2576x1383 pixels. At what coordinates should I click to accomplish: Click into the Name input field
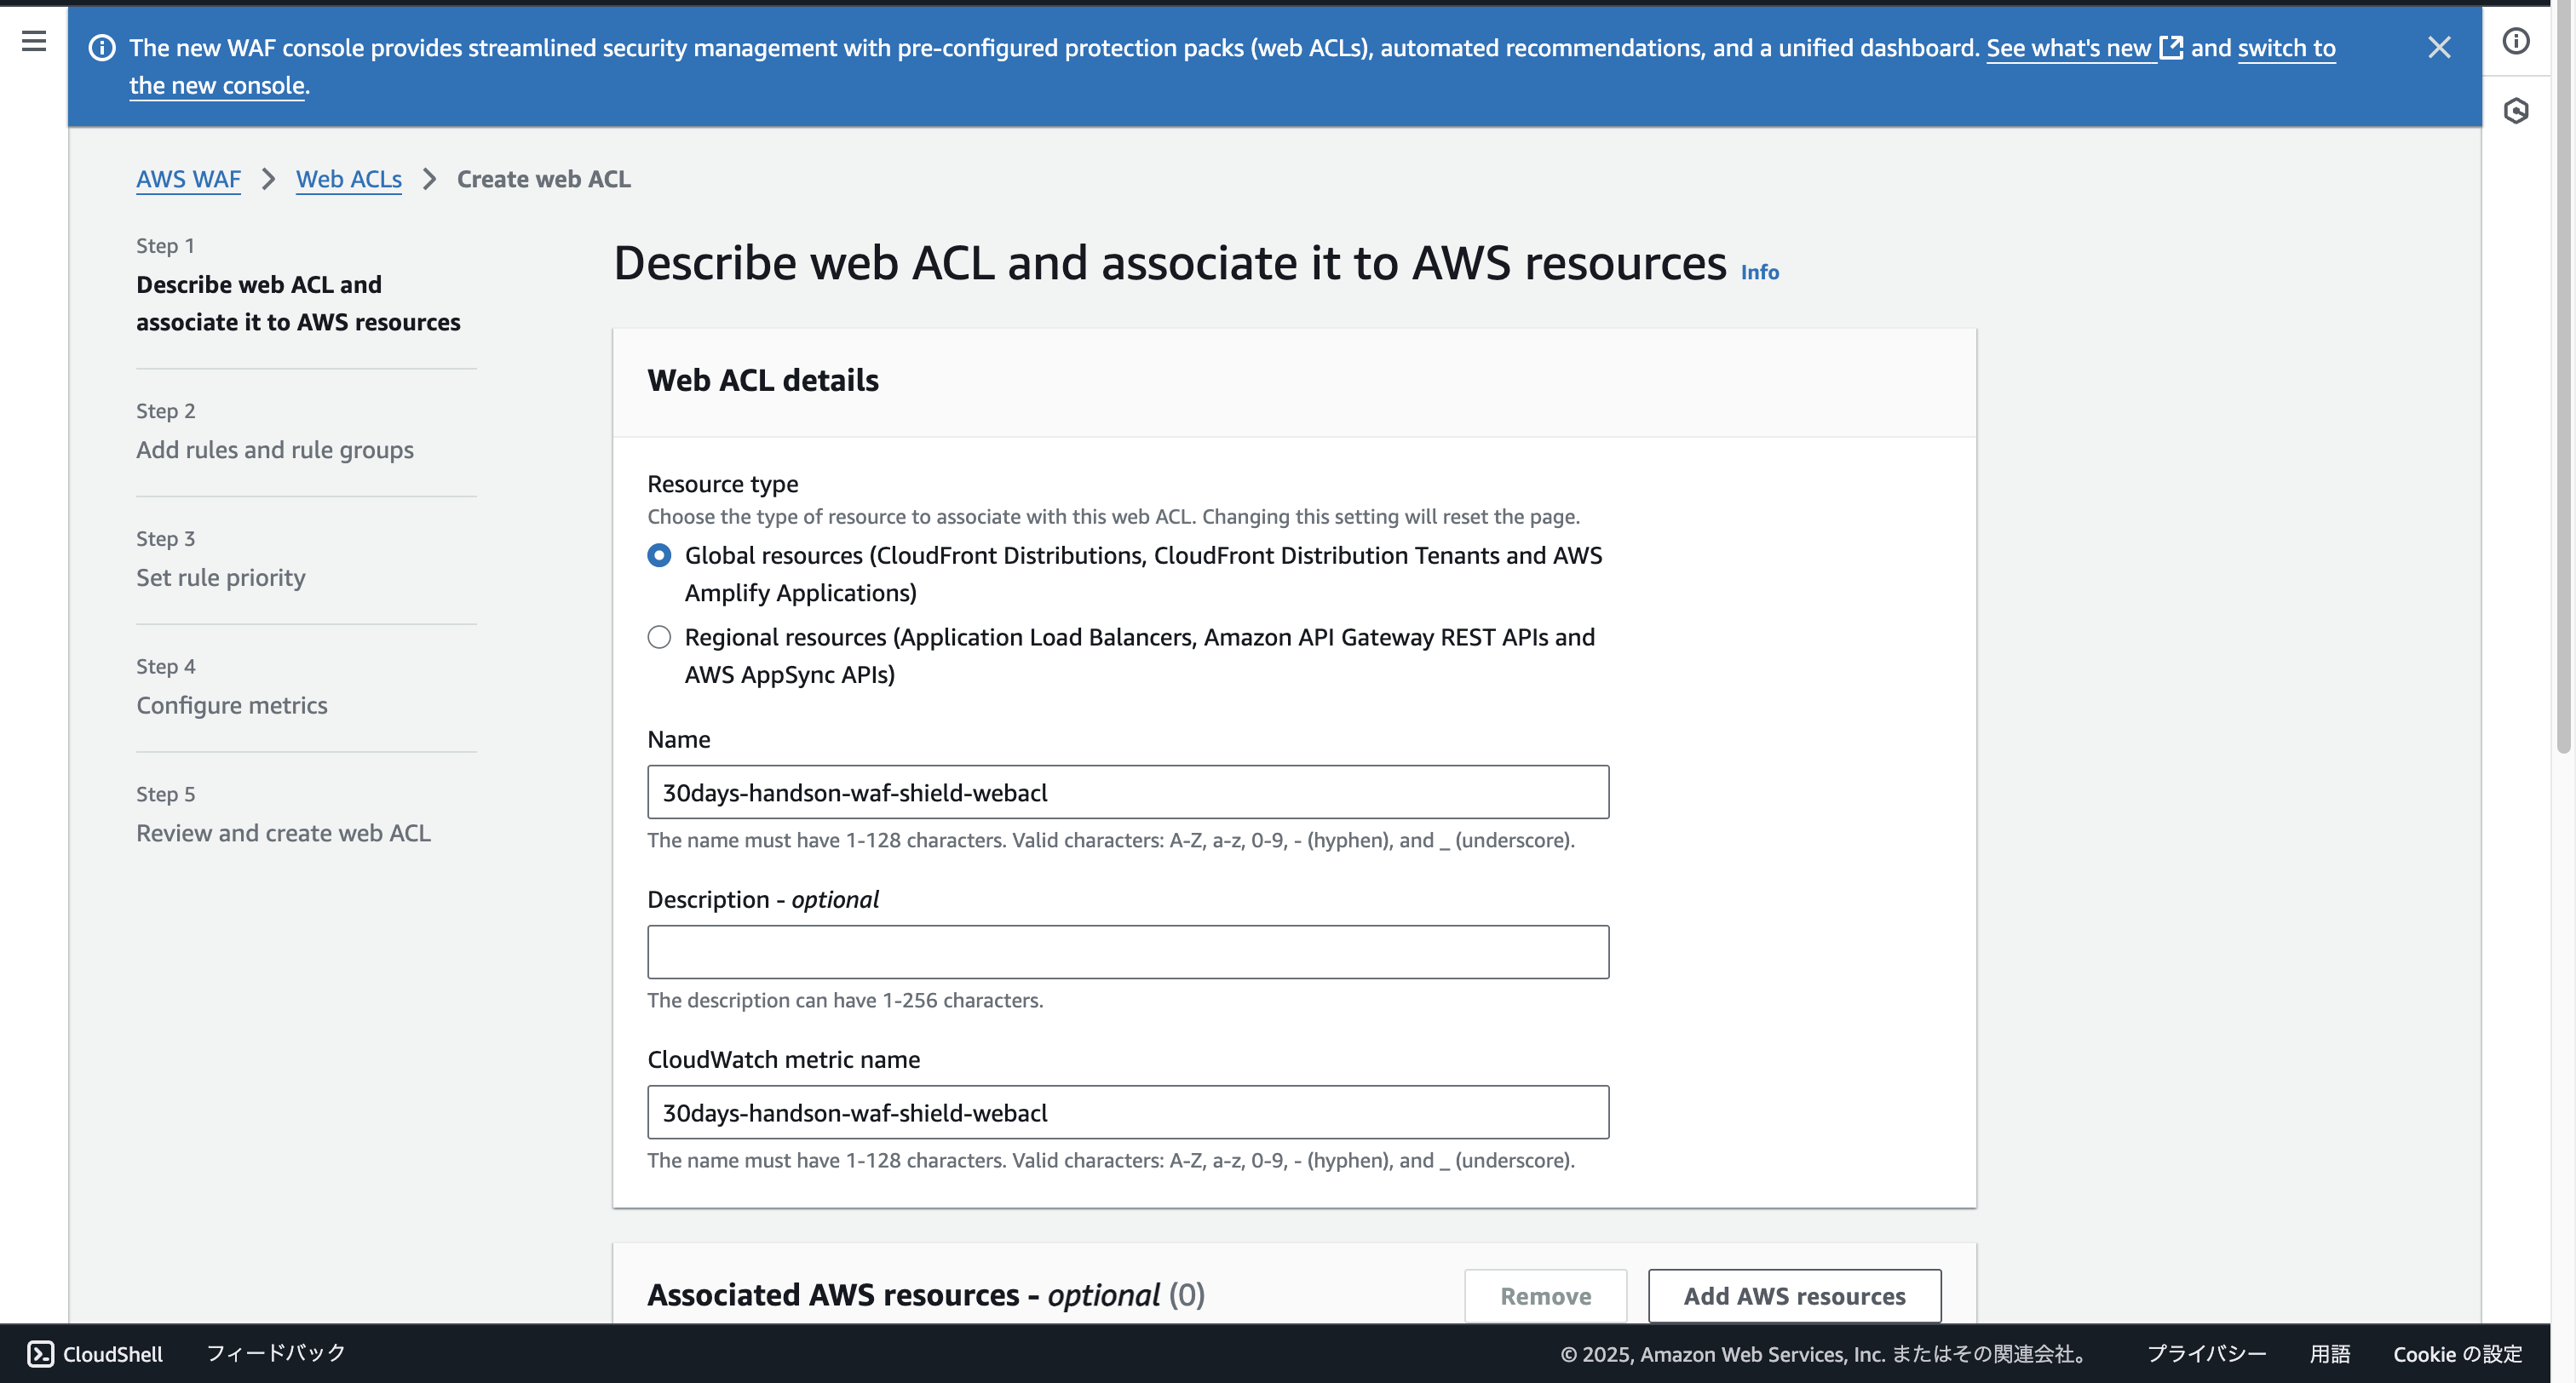click(x=1127, y=792)
